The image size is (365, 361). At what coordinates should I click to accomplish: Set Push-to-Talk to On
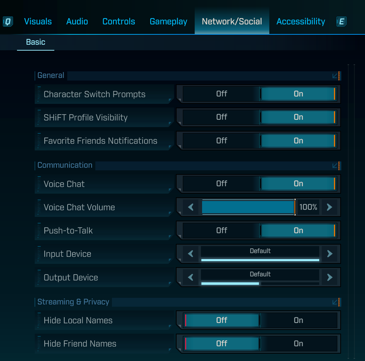coord(298,231)
